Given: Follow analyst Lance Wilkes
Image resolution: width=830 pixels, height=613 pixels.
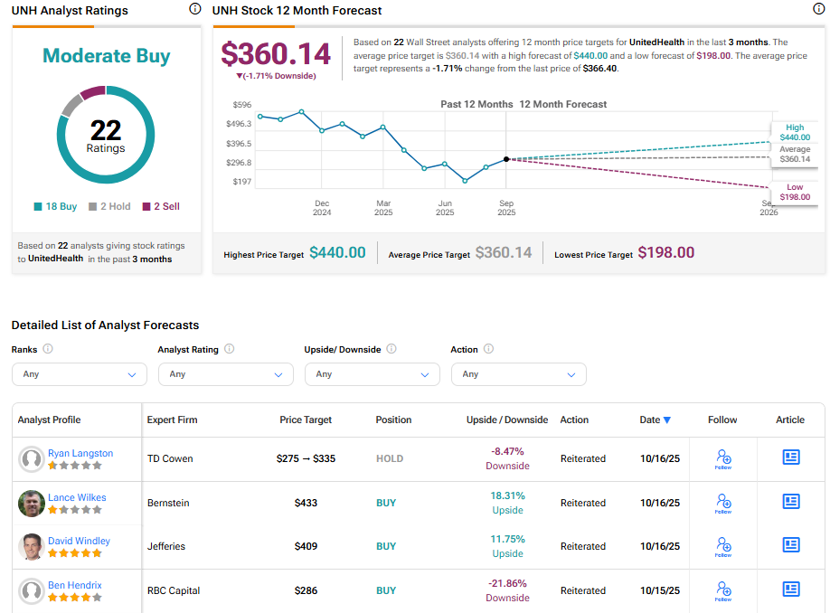Looking at the screenshot, I should click(x=722, y=503).
